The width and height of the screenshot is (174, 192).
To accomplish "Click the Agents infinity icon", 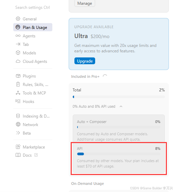I will tap(18, 36).
